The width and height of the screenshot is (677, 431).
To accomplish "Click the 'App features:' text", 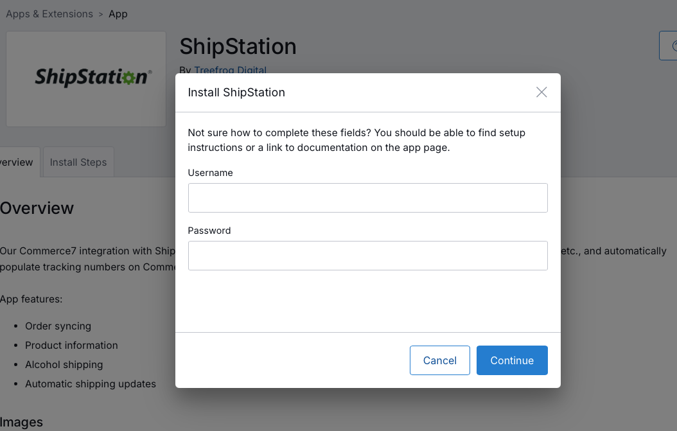I will (x=31, y=299).
